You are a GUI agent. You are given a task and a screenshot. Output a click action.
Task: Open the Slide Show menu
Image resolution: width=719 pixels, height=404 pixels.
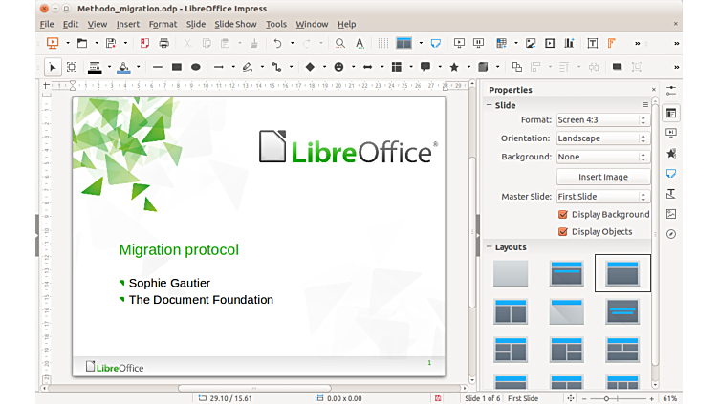click(x=234, y=24)
